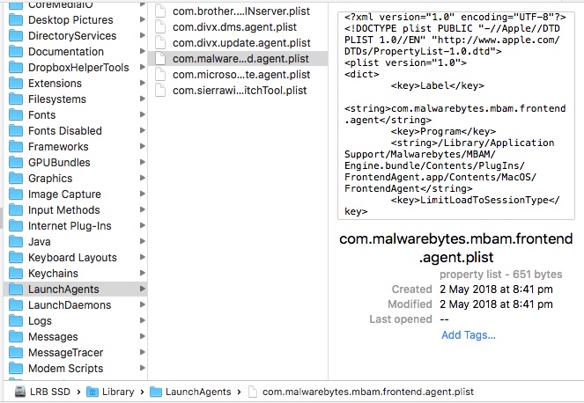Click the Fonts folder icon

(x=16, y=115)
